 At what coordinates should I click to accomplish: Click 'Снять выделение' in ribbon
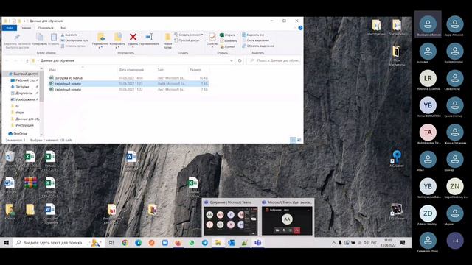click(x=256, y=40)
